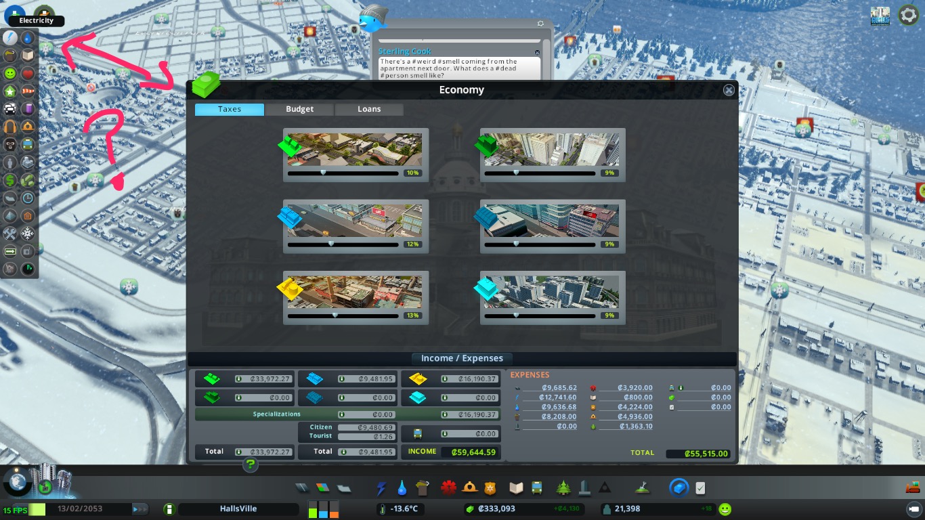Toggle the Chirper bird notifications
The image size is (925, 520).
pos(372,22)
